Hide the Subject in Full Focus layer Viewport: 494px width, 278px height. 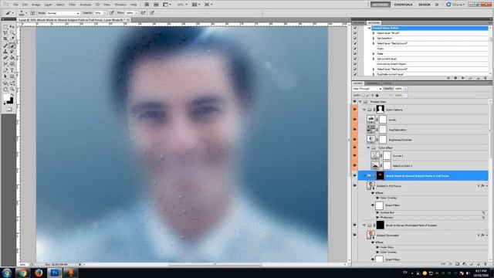[355, 185]
